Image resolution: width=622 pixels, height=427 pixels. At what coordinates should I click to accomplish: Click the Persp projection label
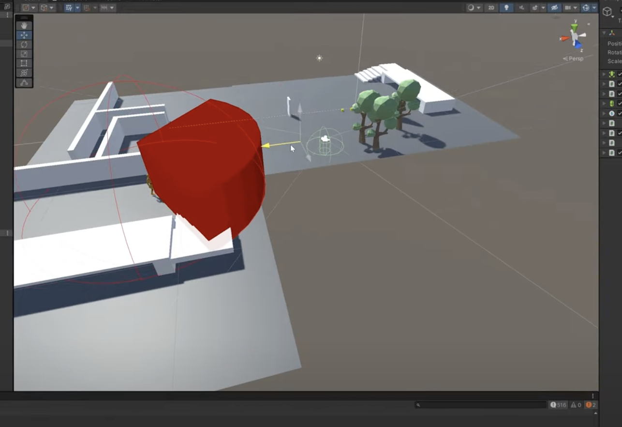574,59
